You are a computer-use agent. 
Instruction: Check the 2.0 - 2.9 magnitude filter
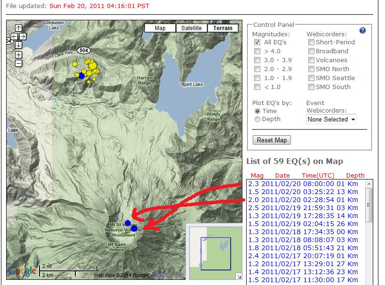coord(257,69)
